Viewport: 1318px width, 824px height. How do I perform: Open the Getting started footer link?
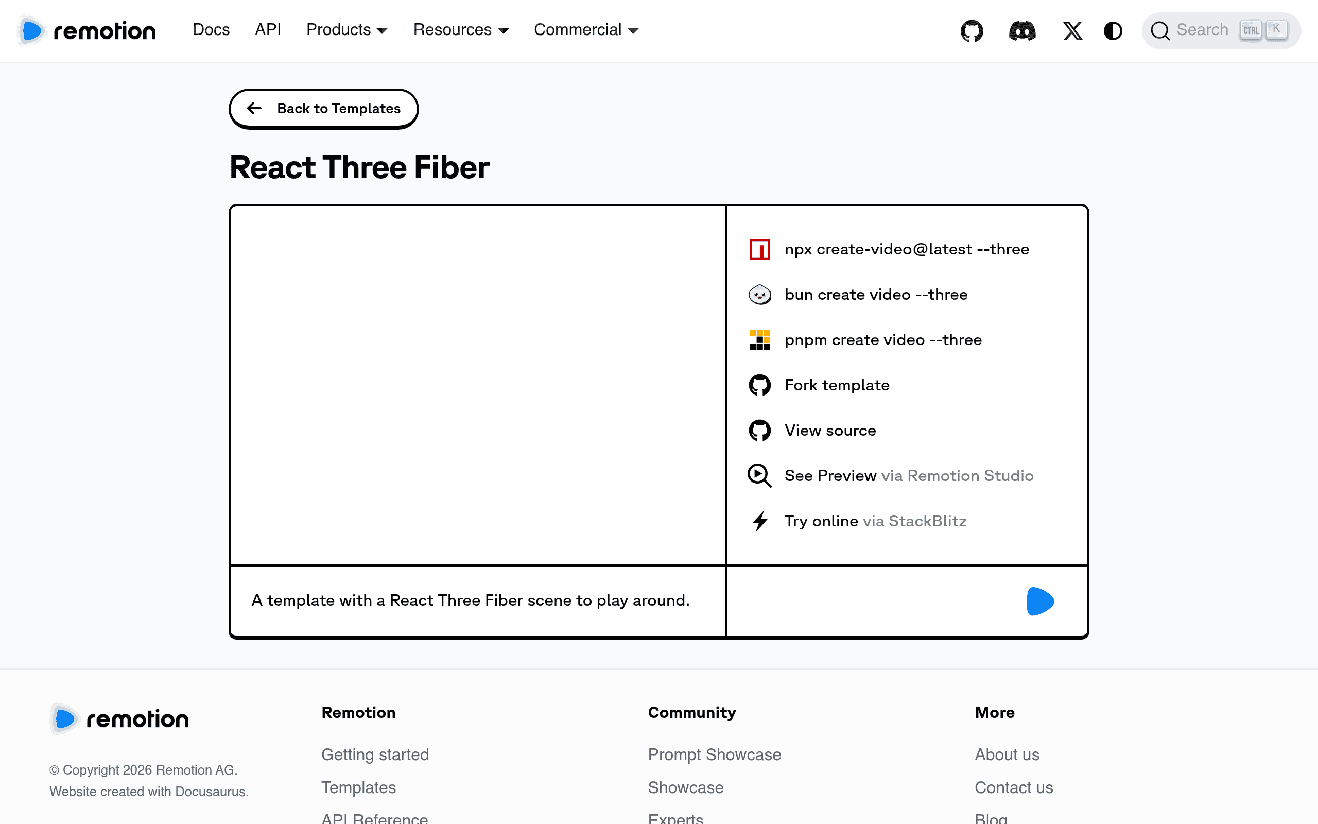(x=375, y=754)
